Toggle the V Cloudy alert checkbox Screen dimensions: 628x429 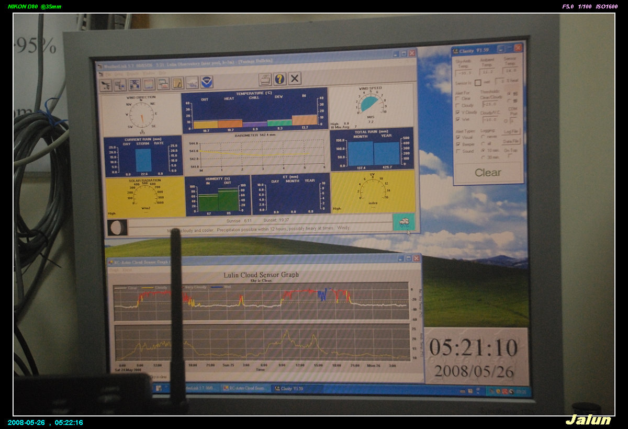pyautogui.click(x=458, y=112)
